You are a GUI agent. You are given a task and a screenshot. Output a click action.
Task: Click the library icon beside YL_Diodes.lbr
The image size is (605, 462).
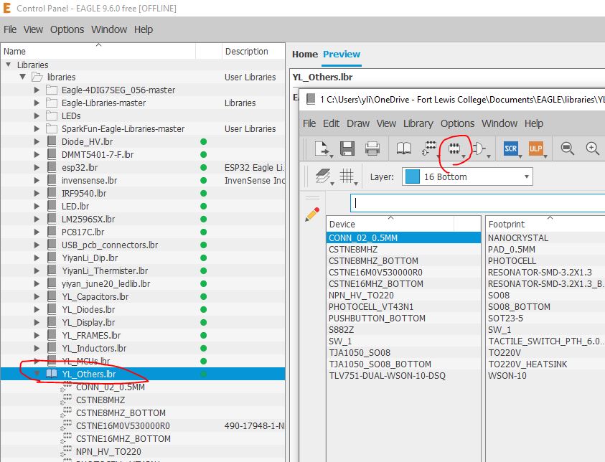click(x=52, y=309)
